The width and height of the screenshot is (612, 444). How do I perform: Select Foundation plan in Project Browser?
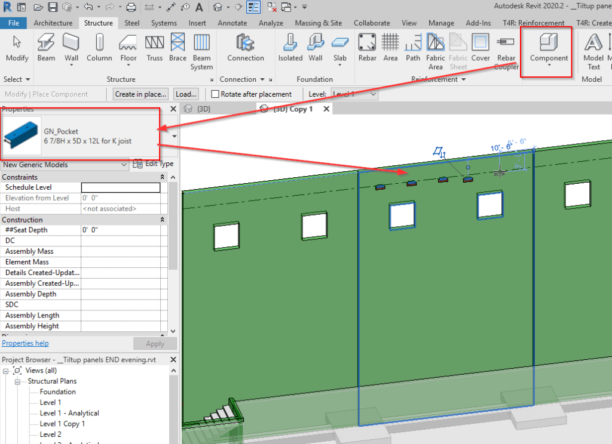coord(58,391)
